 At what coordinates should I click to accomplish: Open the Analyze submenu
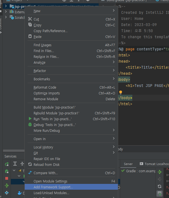click(71, 62)
